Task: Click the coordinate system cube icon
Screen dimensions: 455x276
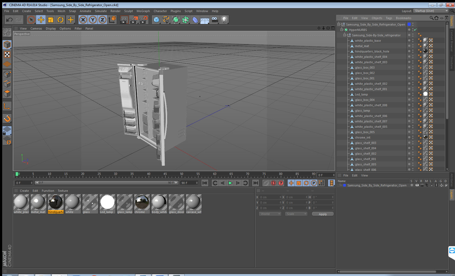Action: tap(112, 20)
